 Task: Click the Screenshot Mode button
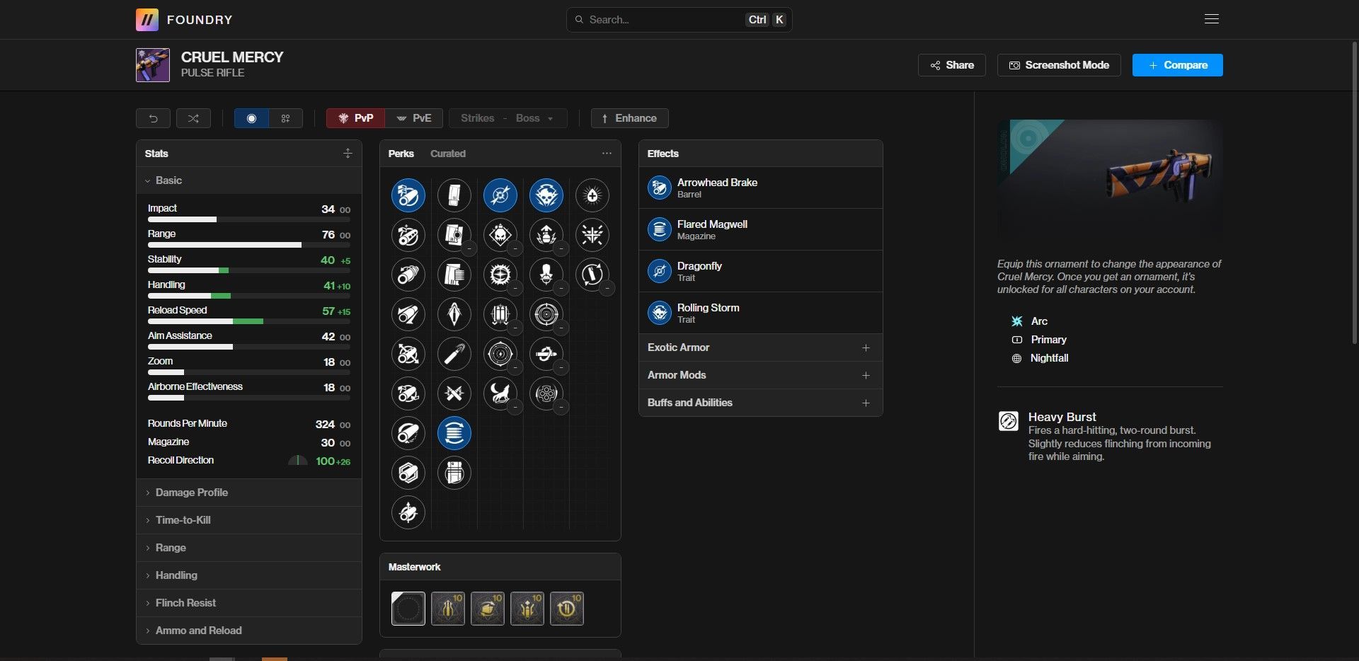tap(1058, 65)
